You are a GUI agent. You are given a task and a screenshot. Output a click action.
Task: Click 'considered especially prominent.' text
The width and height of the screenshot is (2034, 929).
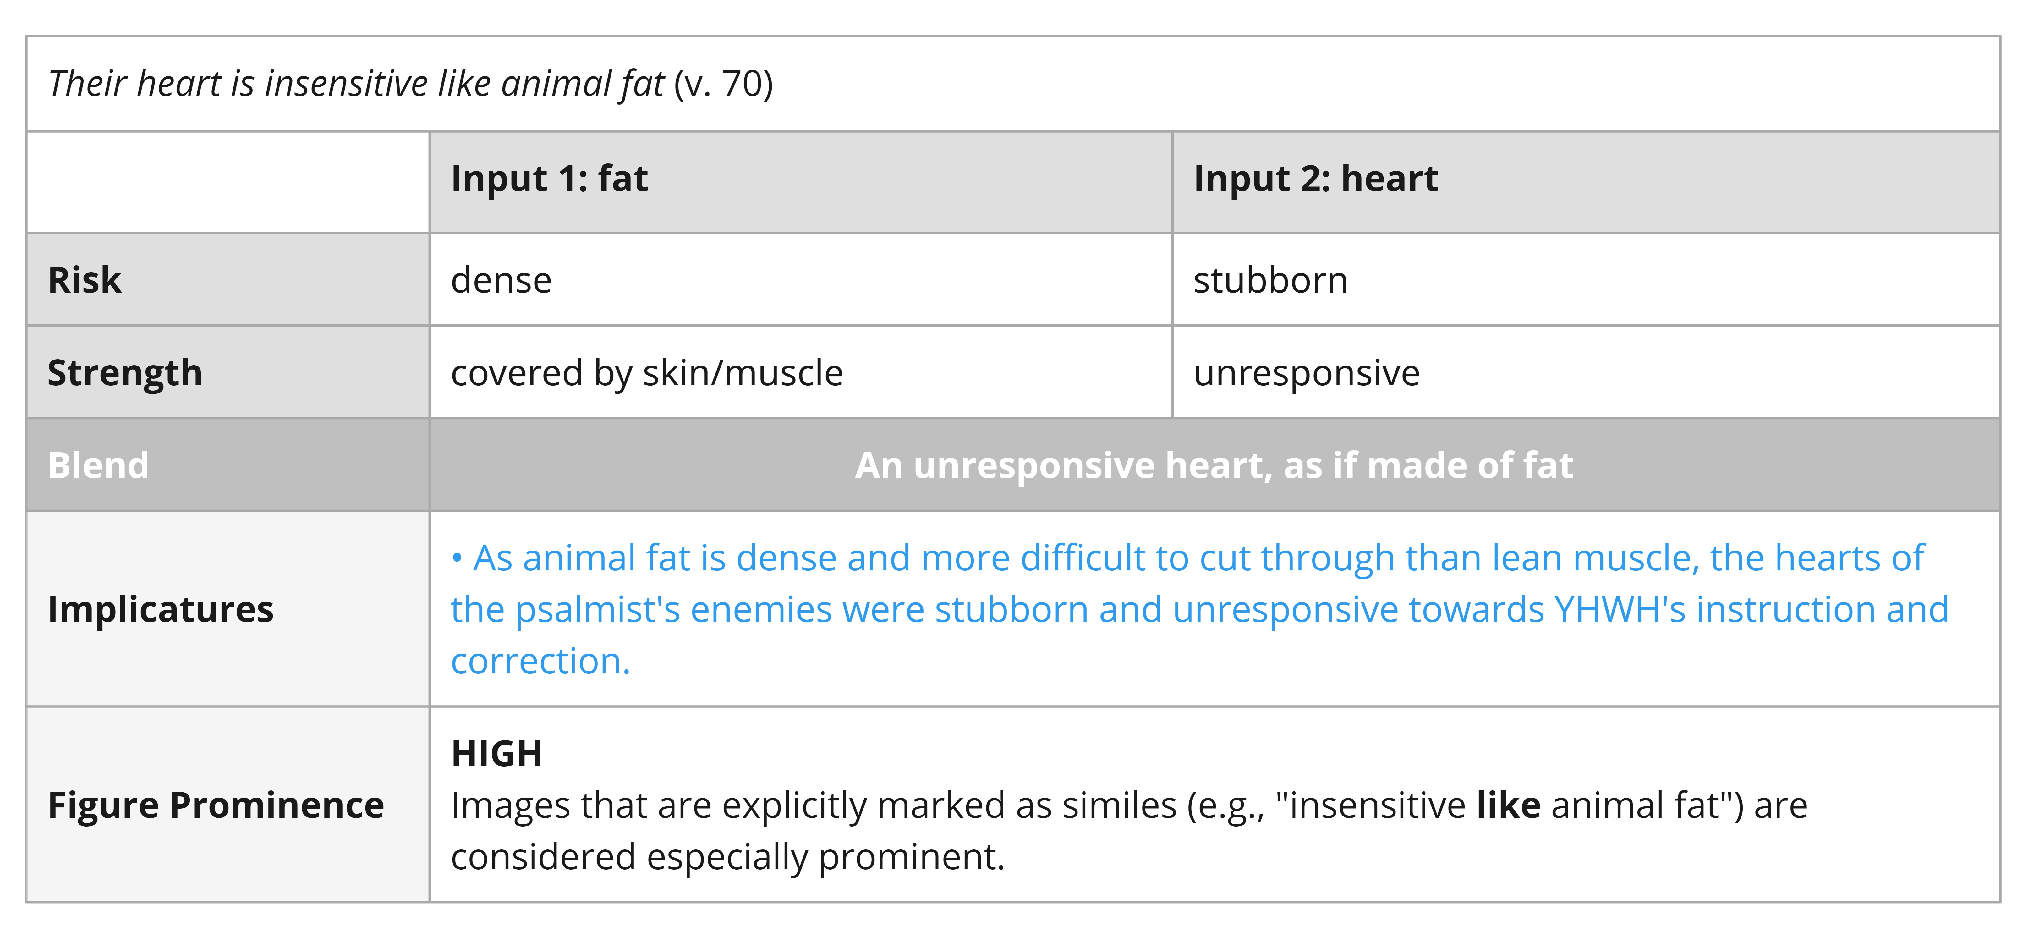coord(727,857)
